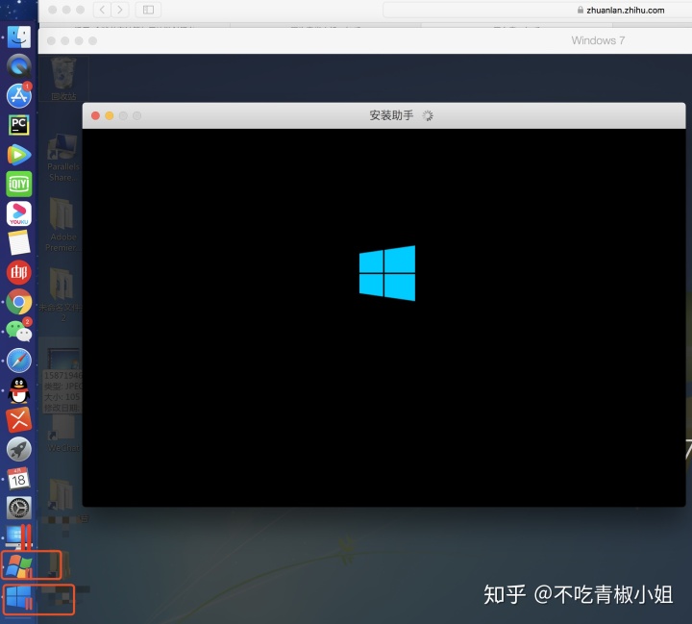The height and width of the screenshot is (624, 692).
Task: Open QQ penguin icon in dock
Action: [x=19, y=390]
